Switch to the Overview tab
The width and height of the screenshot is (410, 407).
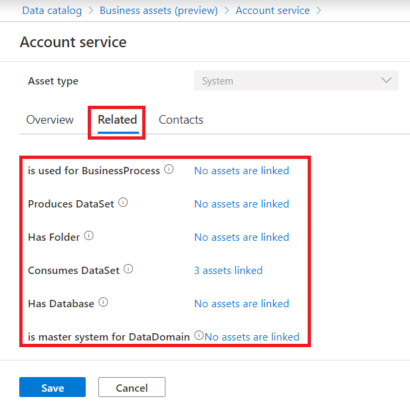tap(50, 120)
